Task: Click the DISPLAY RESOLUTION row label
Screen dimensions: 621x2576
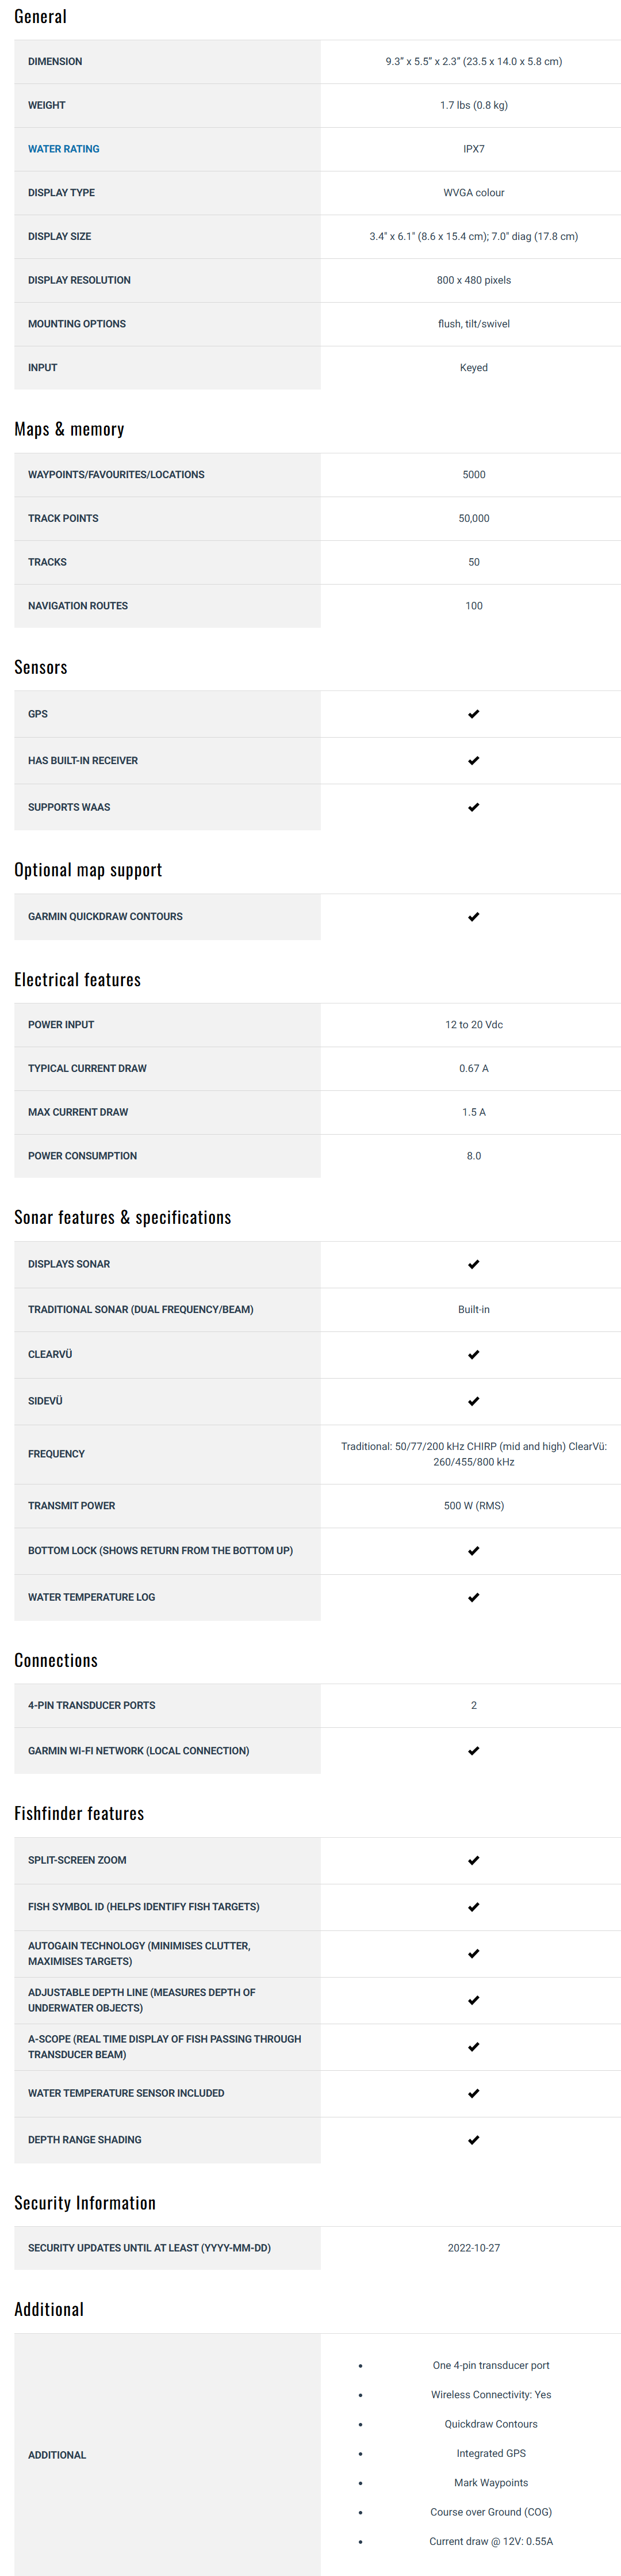Action: [x=79, y=280]
